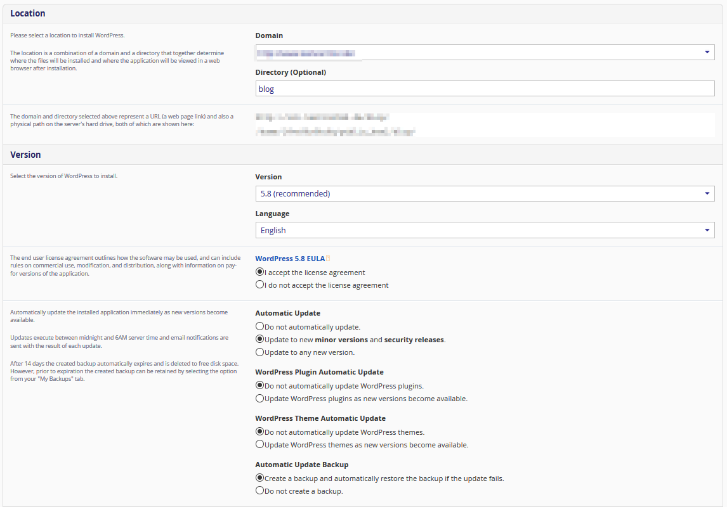Select Update WordPress themes as new versions available
This screenshot has height=507, width=727.
[259, 444]
